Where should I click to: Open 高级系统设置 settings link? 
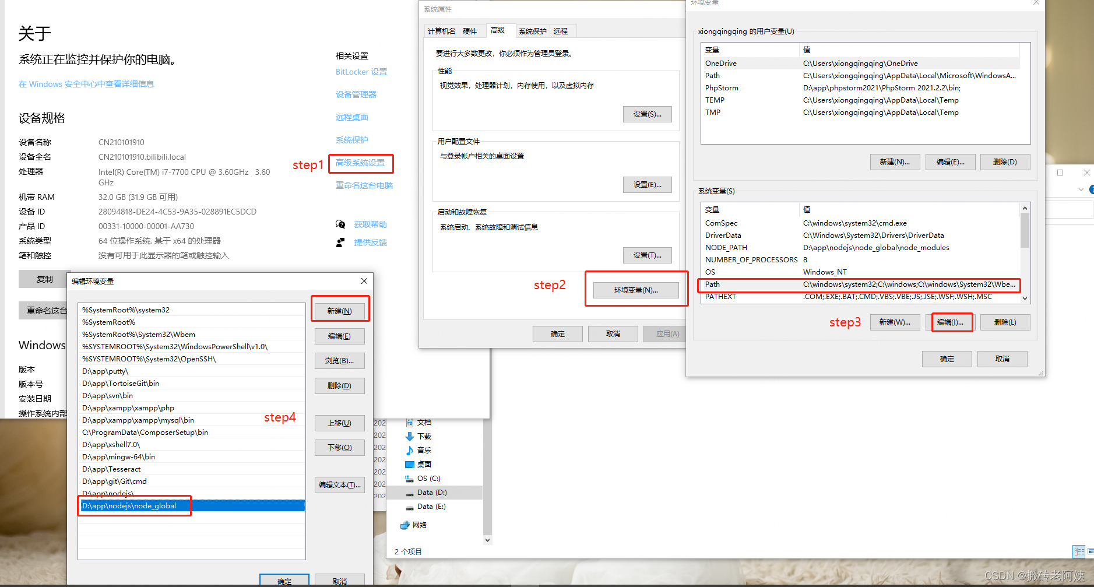pyautogui.click(x=361, y=164)
